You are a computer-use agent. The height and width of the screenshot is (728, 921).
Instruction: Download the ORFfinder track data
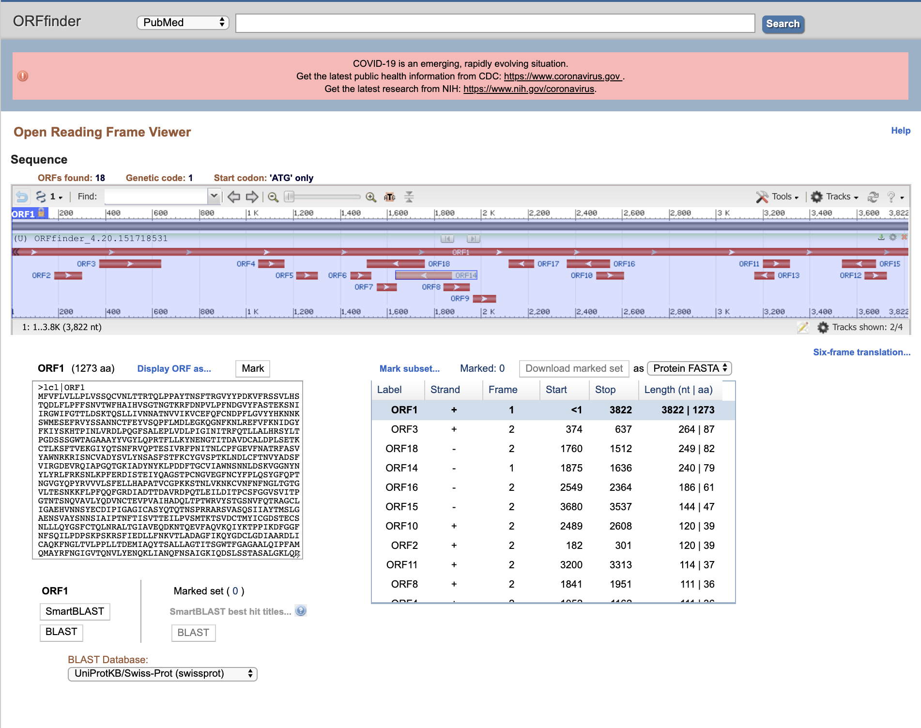click(x=881, y=237)
